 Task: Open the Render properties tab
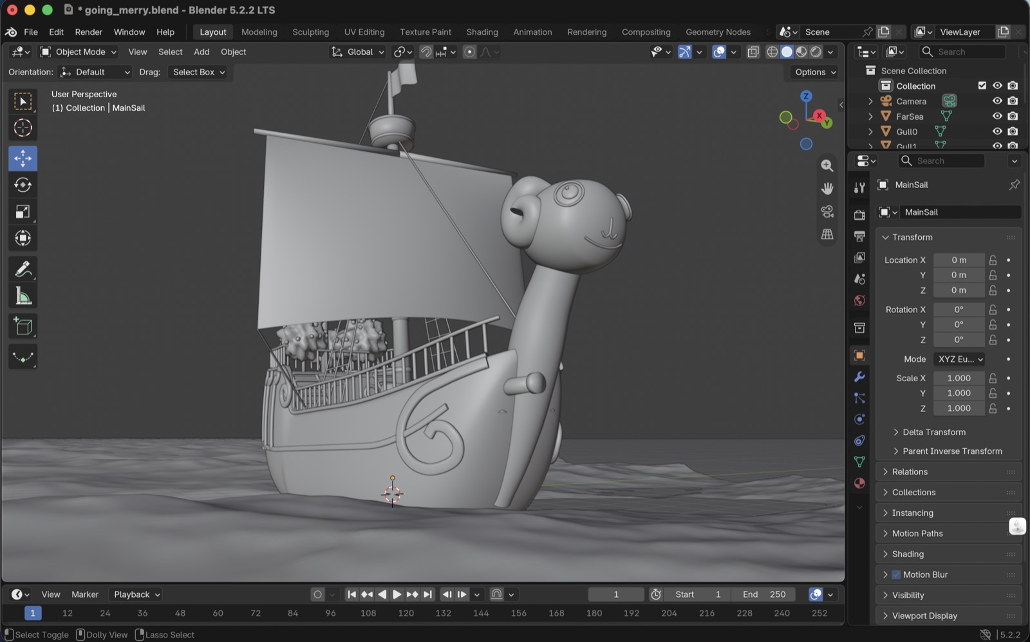point(859,215)
